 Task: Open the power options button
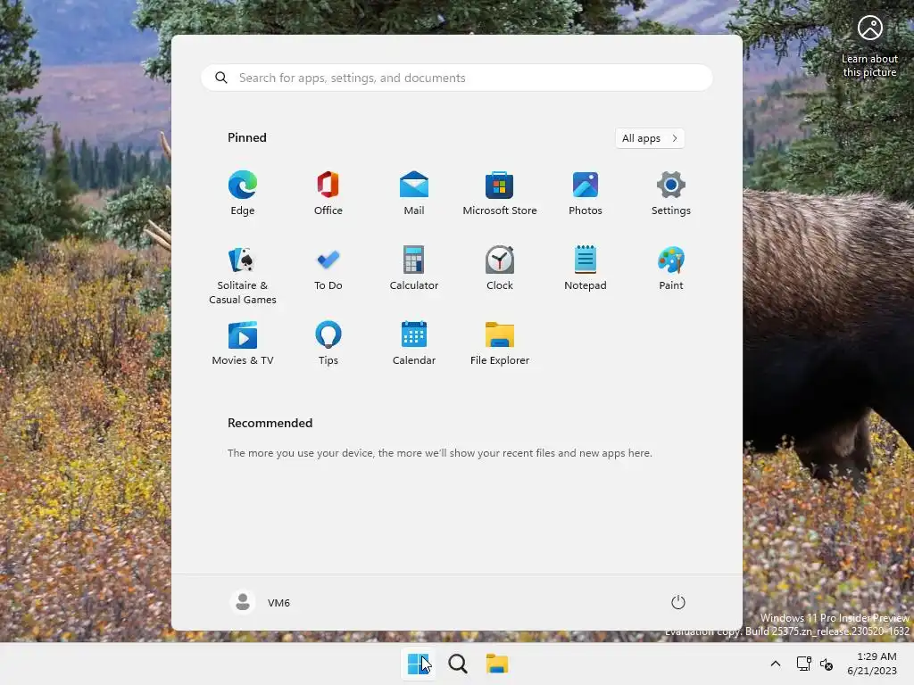click(x=678, y=602)
